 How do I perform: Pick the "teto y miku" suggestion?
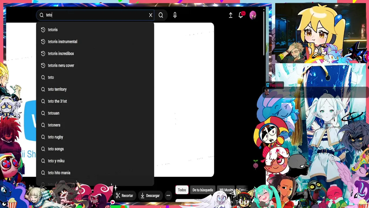pyautogui.click(x=95, y=161)
